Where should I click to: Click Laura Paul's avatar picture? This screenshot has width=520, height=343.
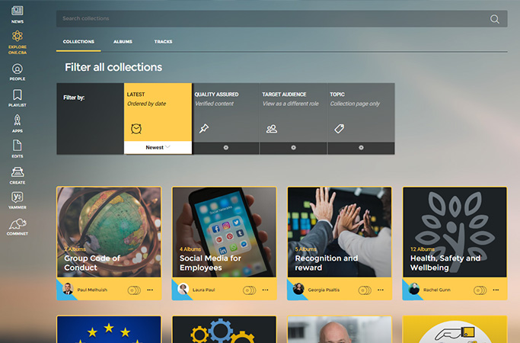(183, 289)
